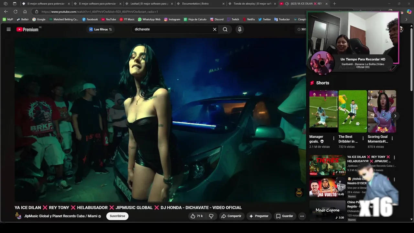Screen dimensions: 414x233
Task: Open the YouTube hamburger guide menu
Action: pos(9,29)
